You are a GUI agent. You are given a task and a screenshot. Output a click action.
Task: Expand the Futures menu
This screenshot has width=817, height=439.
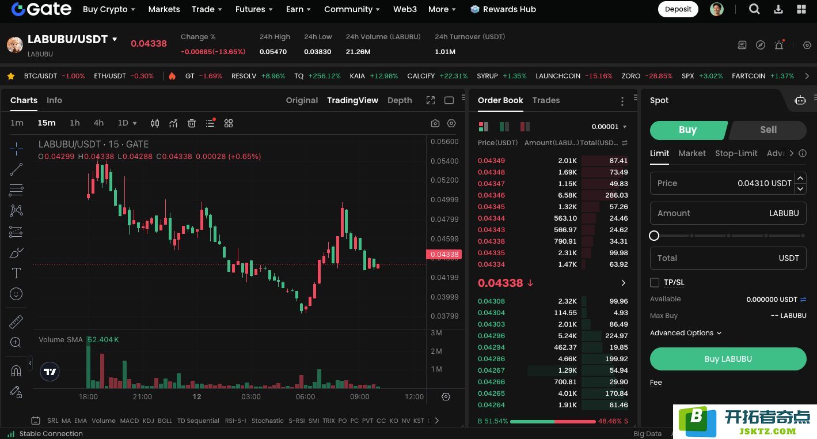click(x=254, y=9)
